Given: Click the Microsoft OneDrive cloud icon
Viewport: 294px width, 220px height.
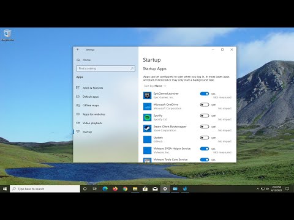Looking at the screenshot, I should [147, 106].
